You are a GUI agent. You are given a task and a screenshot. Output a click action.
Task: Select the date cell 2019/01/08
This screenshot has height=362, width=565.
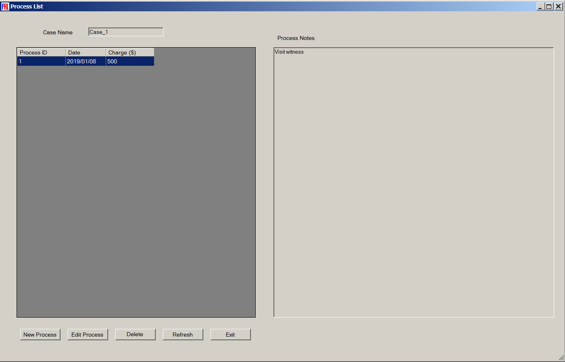click(x=85, y=61)
